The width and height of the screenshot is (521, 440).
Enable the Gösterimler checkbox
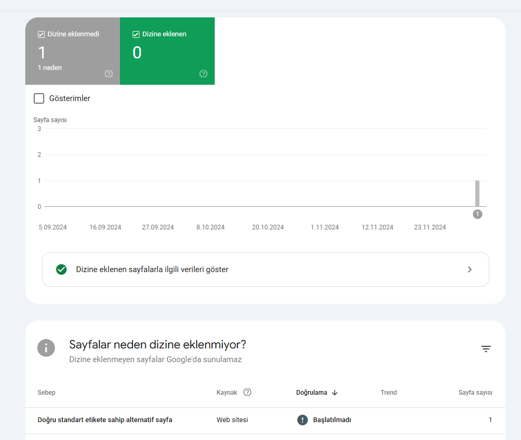pos(39,98)
